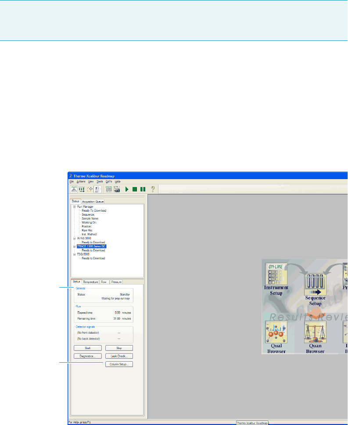Select the AI/AS 3000 tree item
Image resolution: width=348 pixels, height=425 pixels.
coord(84,238)
